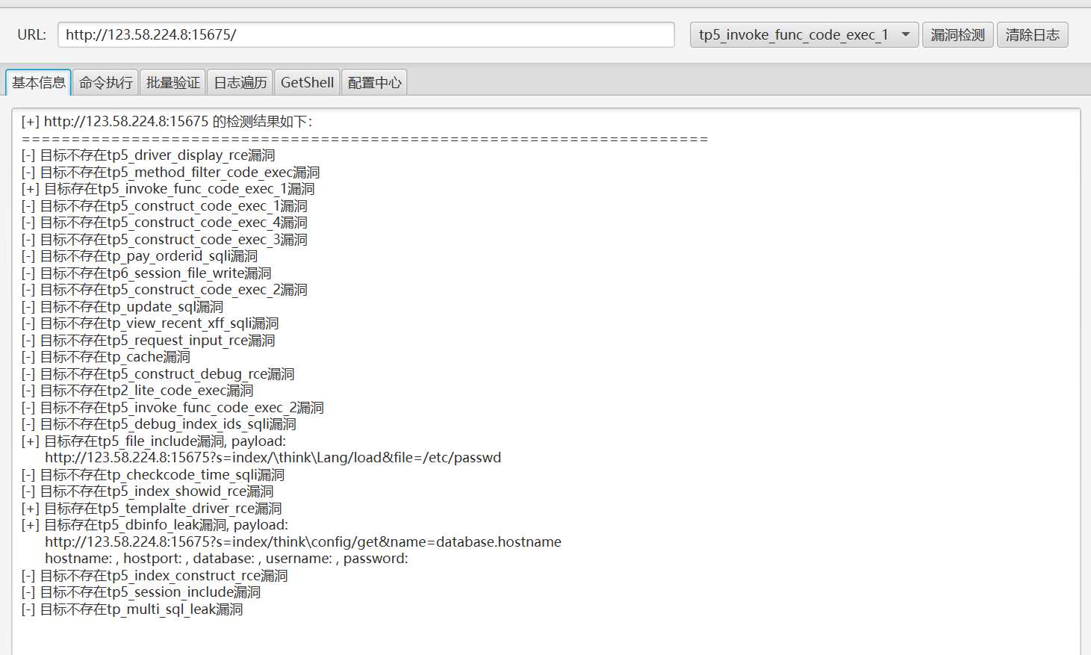Viewport: 1091px width, 655px height.
Task: Click the tp5_templalte_driver_rce result line
Action: click(x=152, y=509)
